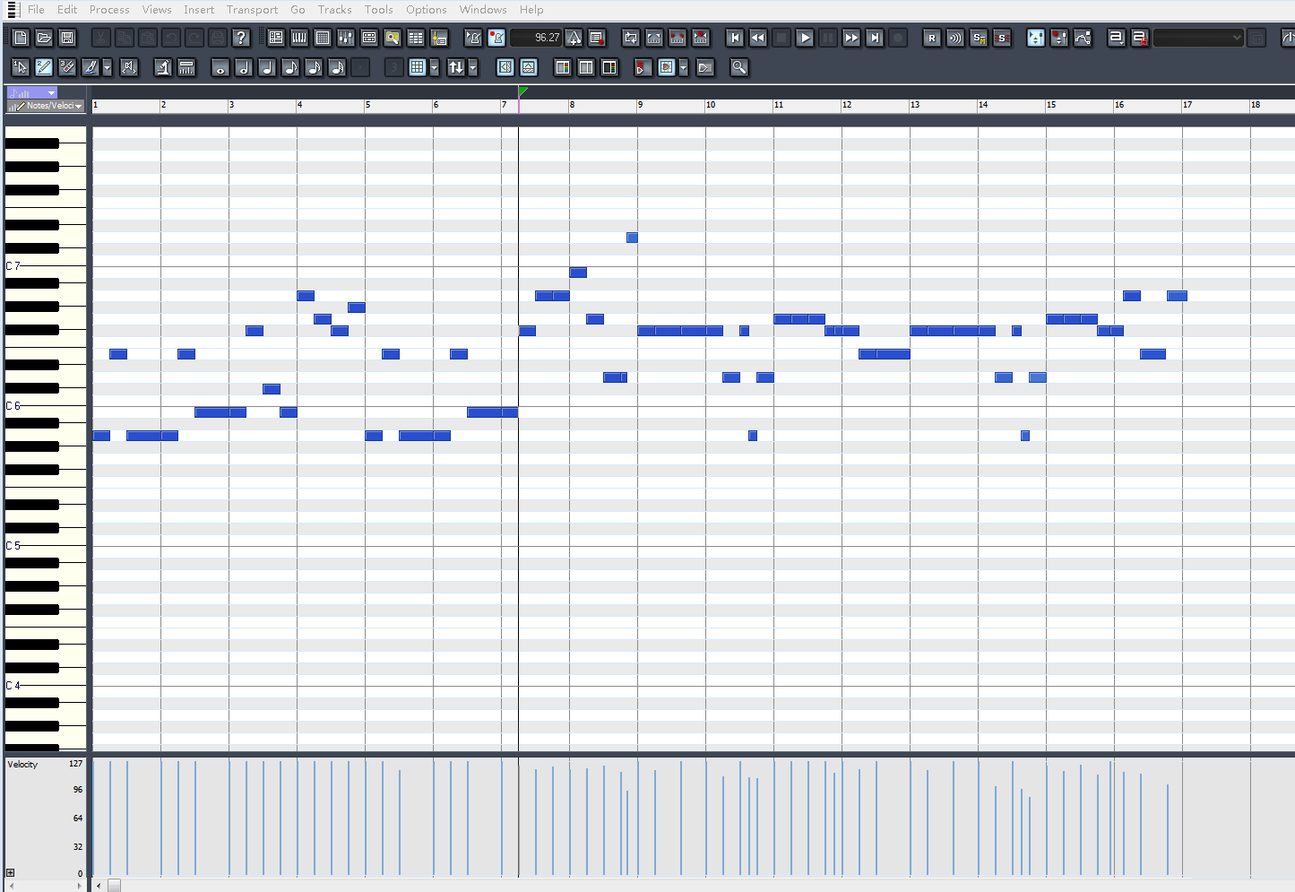1295x892 pixels.
Task: Choose the Select arrow tool
Action: 21,67
